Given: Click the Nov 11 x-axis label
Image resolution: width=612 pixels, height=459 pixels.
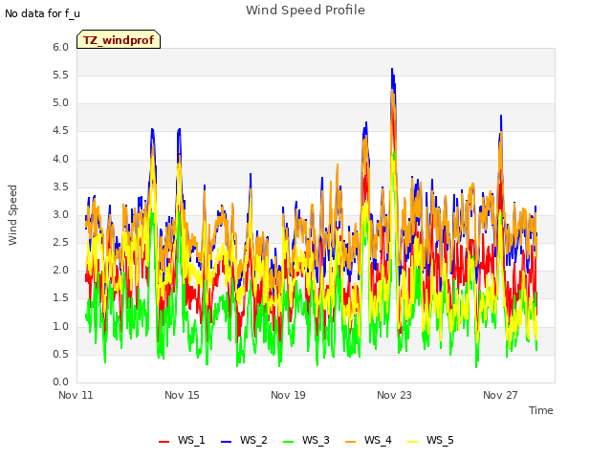Looking at the screenshot, I should [76, 395].
